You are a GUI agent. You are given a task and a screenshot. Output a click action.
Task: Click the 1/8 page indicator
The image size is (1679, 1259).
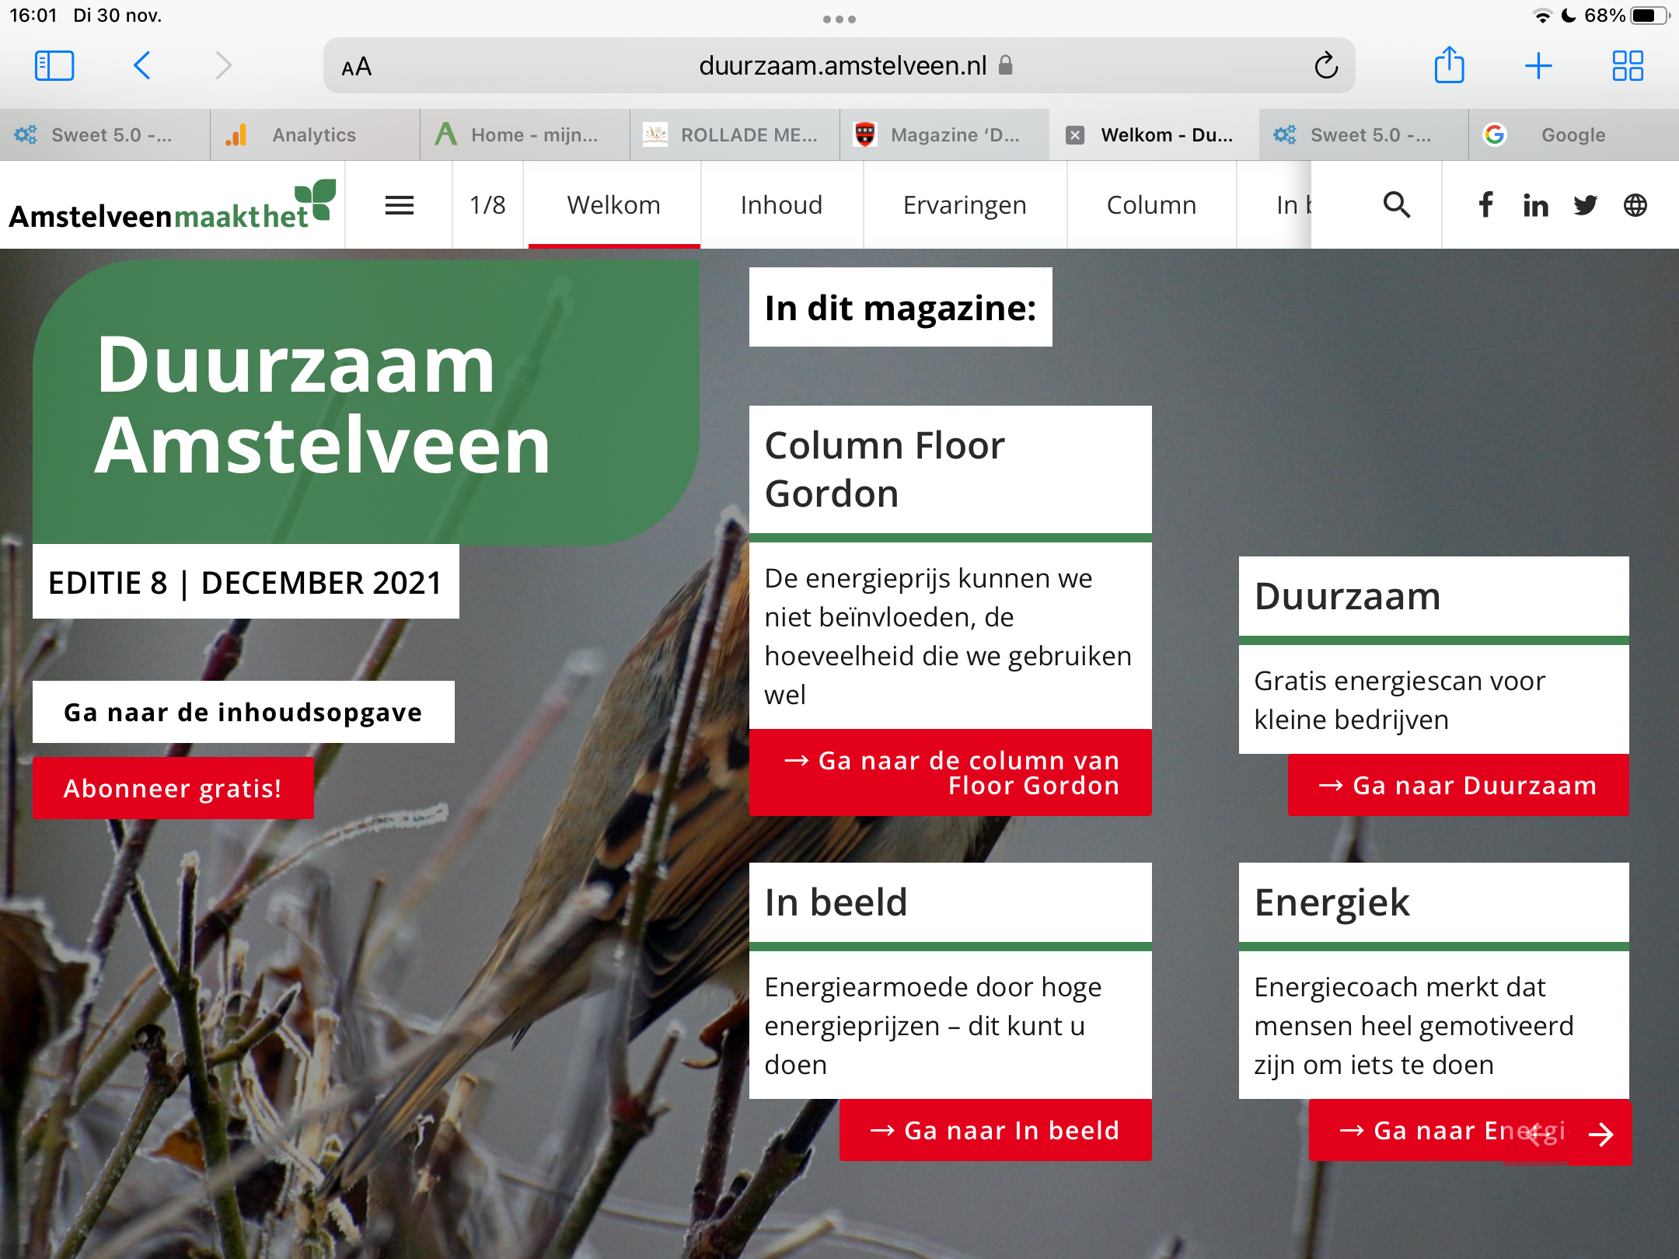(x=487, y=205)
